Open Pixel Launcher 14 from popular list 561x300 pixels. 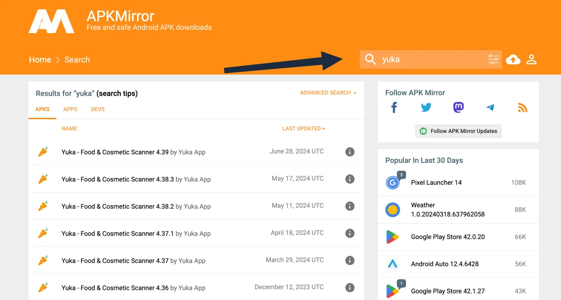coord(436,183)
